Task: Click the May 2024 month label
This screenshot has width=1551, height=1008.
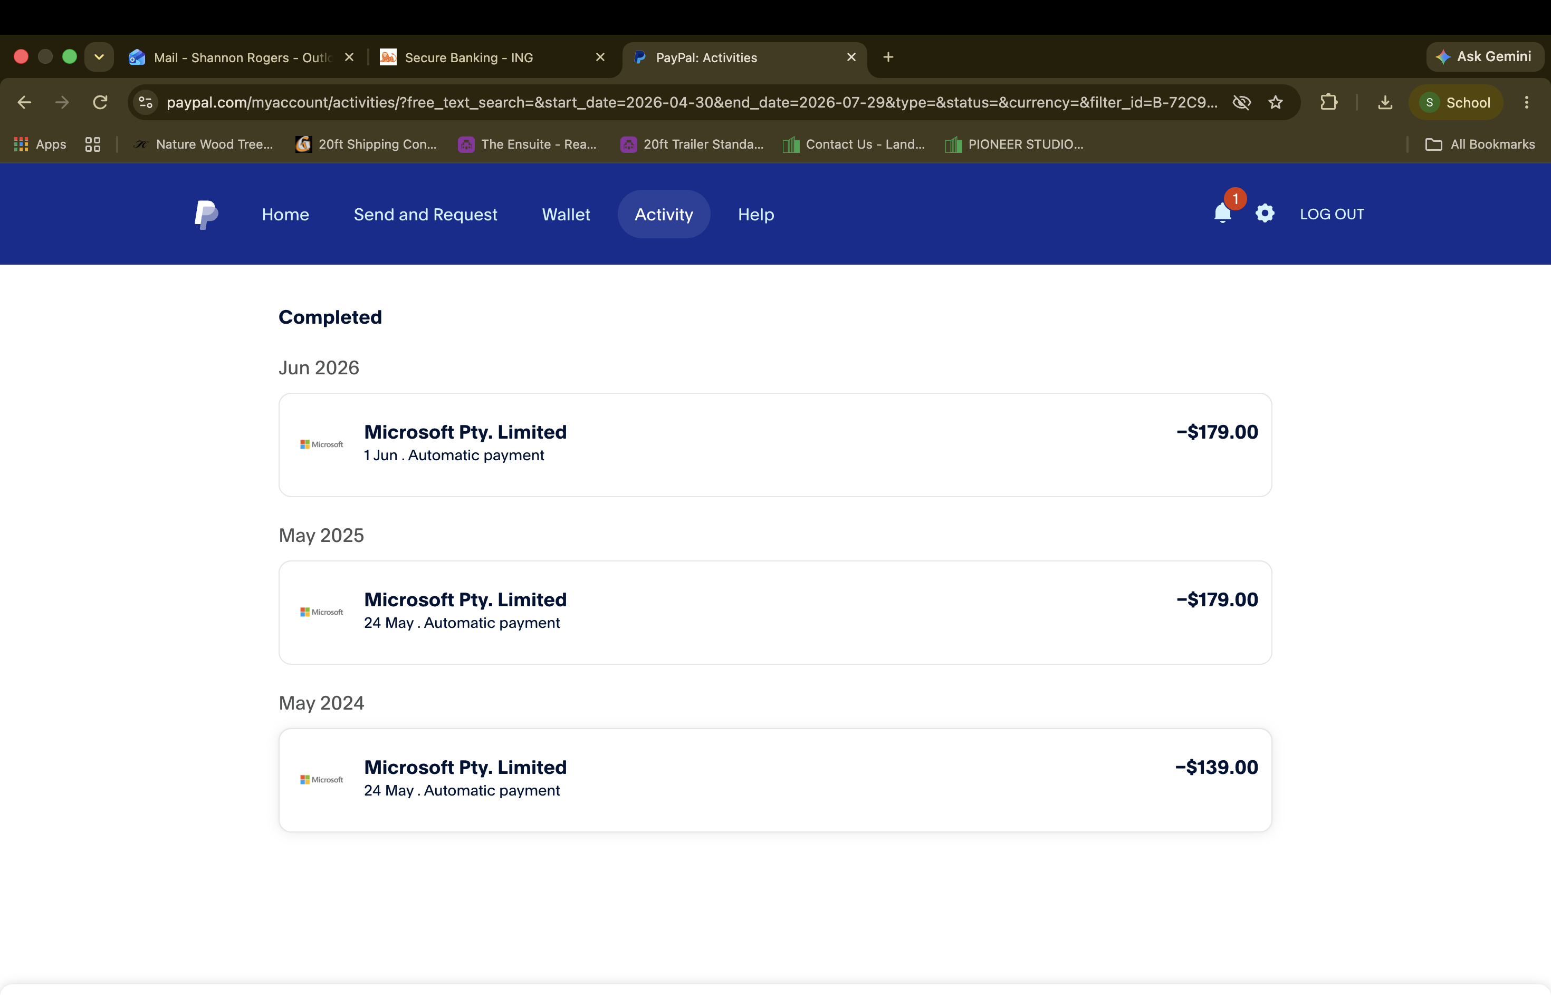Action: [321, 703]
